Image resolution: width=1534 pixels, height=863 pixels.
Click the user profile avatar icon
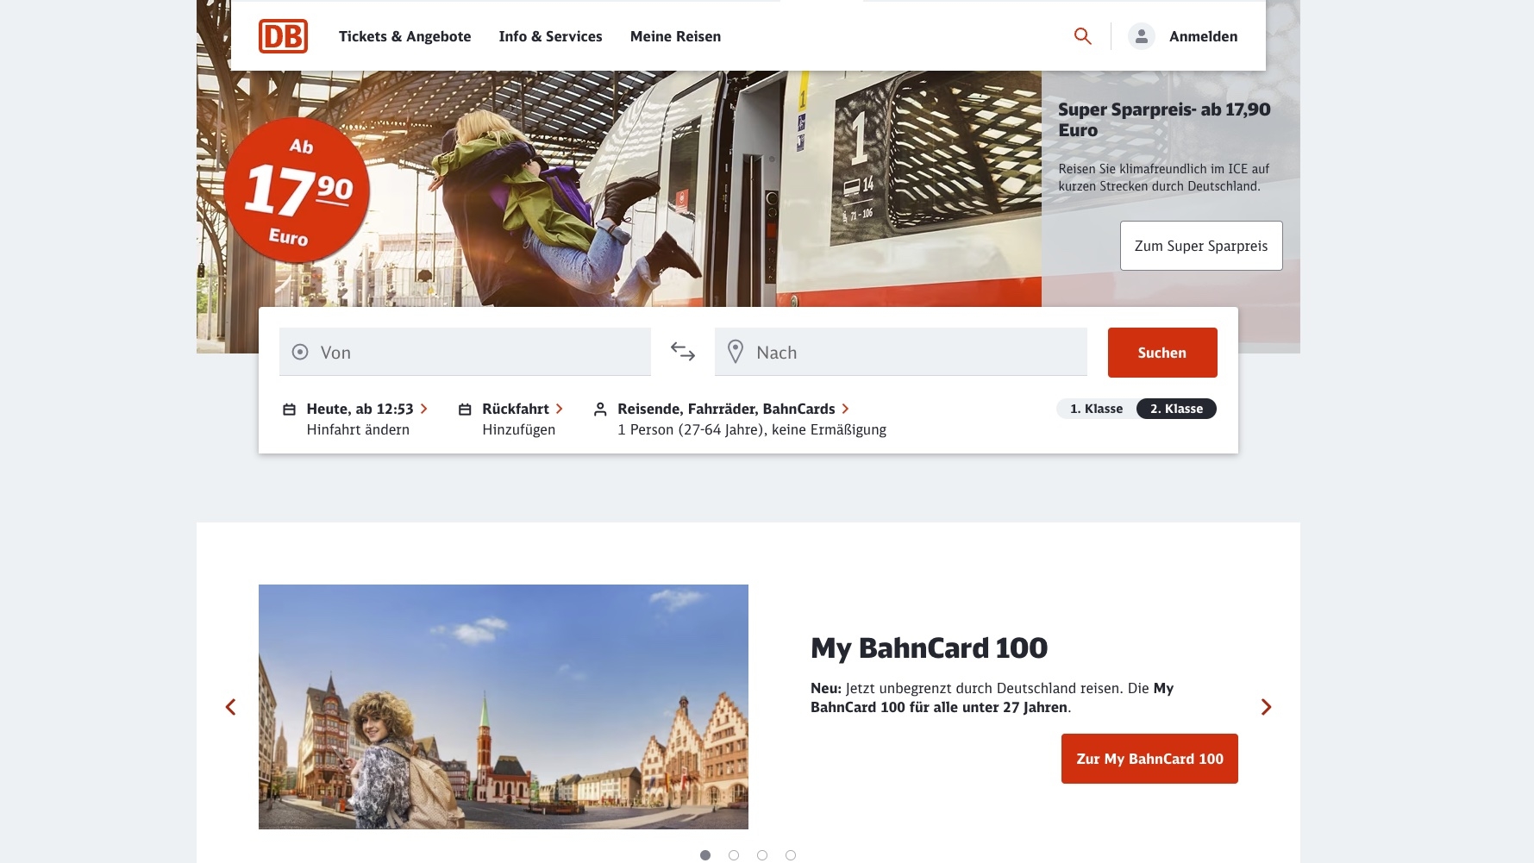pos(1142,36)
